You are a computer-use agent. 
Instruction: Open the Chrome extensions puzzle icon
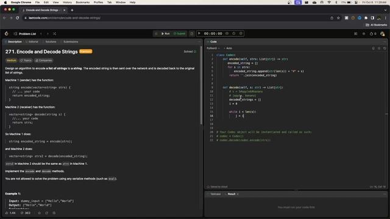point(366,18)
